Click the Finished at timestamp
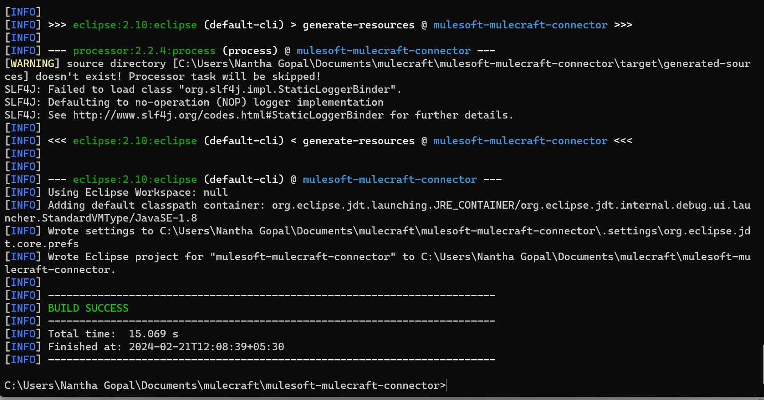 206,347
